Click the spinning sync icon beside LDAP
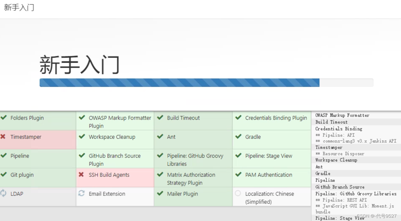The image size is (401, 221). click(3, 193)
